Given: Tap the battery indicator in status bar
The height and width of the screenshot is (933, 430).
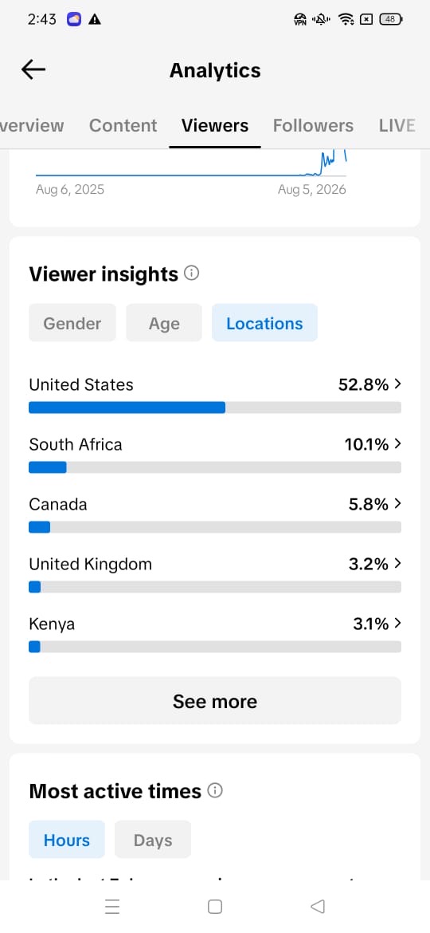Looking at the screenshot, I should (391, 19).
